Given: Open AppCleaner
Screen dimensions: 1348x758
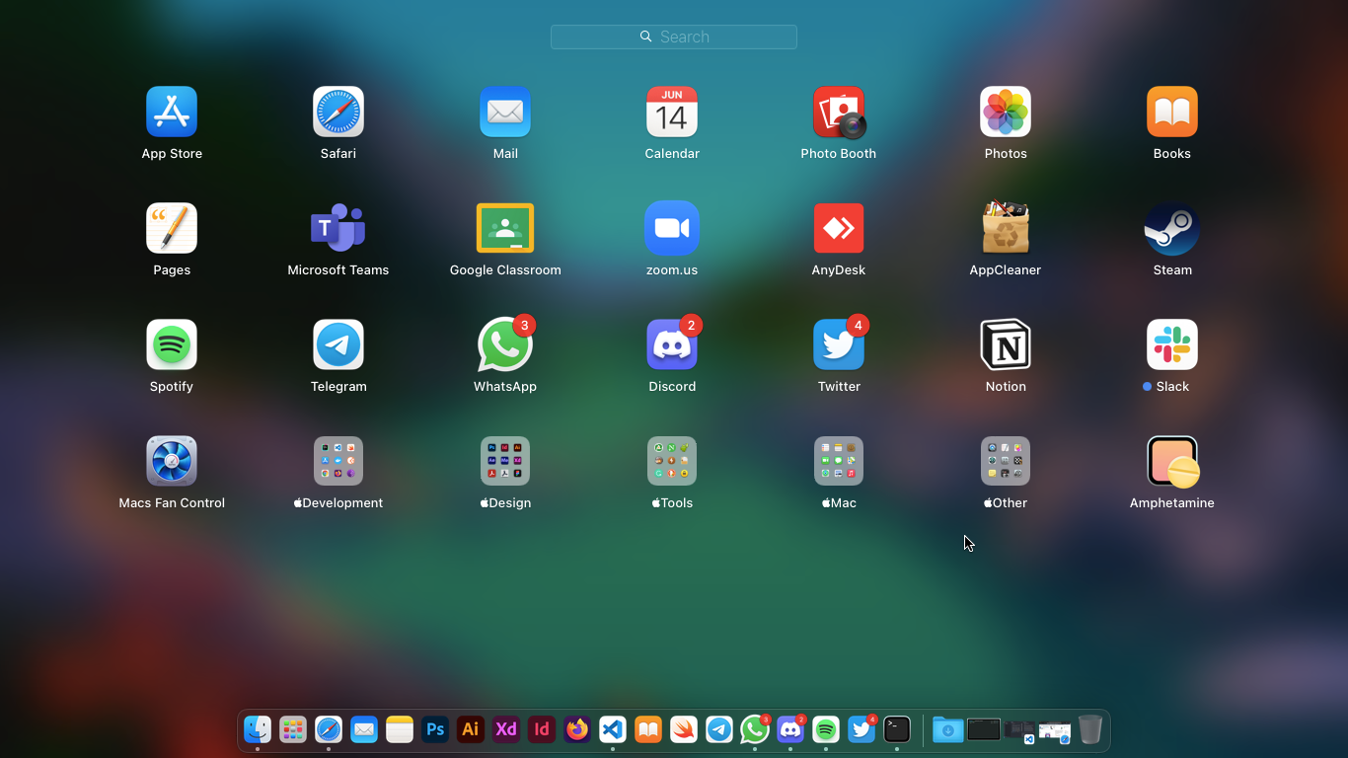Looking at the screenshot, I should point(1006,228).
